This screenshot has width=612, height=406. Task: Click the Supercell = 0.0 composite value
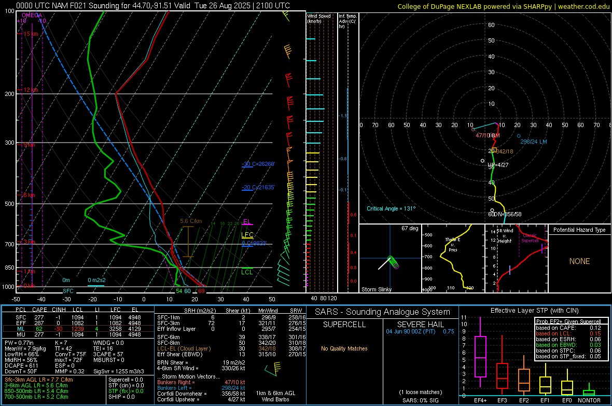pos(126,380)
